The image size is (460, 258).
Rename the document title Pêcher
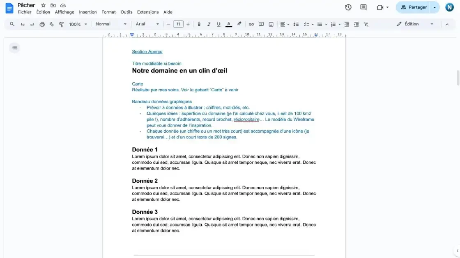click(26, 5)
